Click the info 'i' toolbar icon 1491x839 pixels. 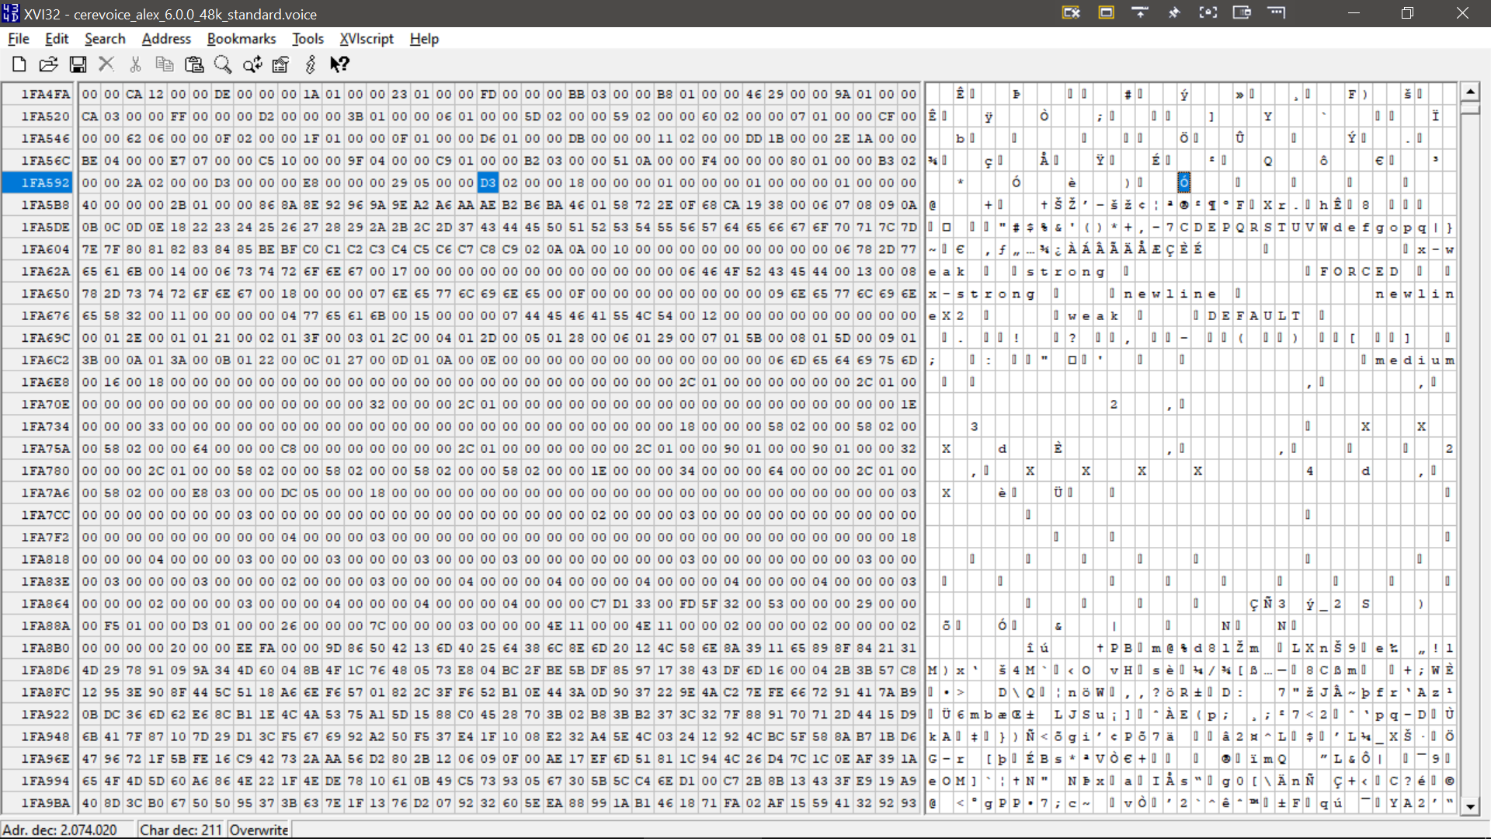[311, 64]
